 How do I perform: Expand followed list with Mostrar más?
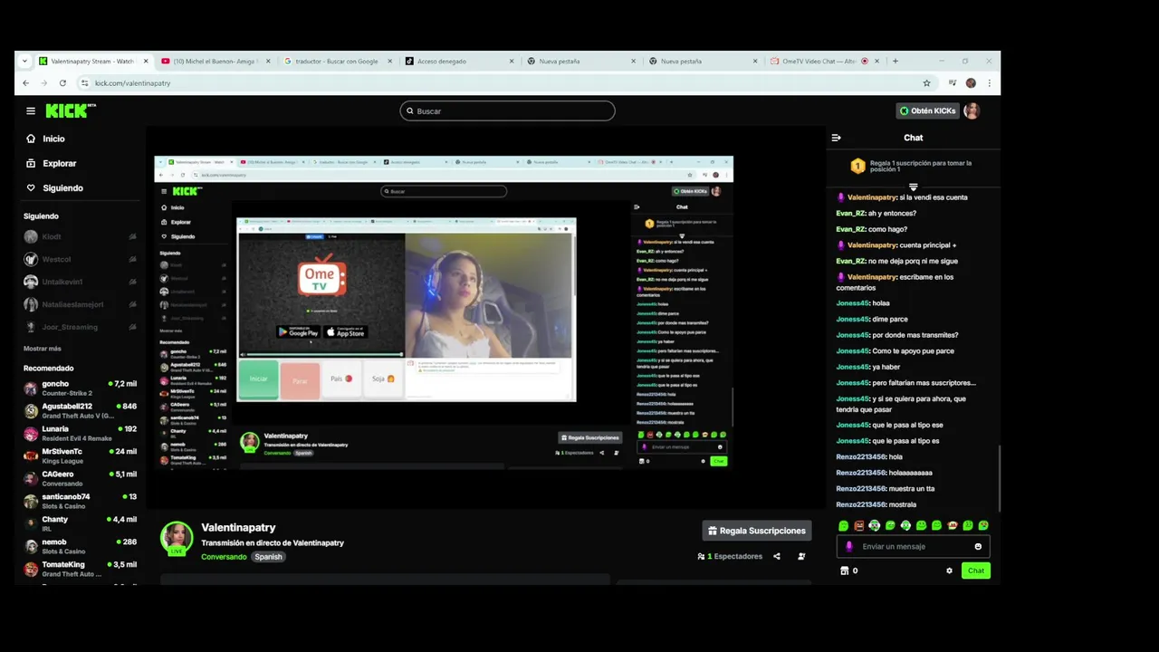point(43,349)
